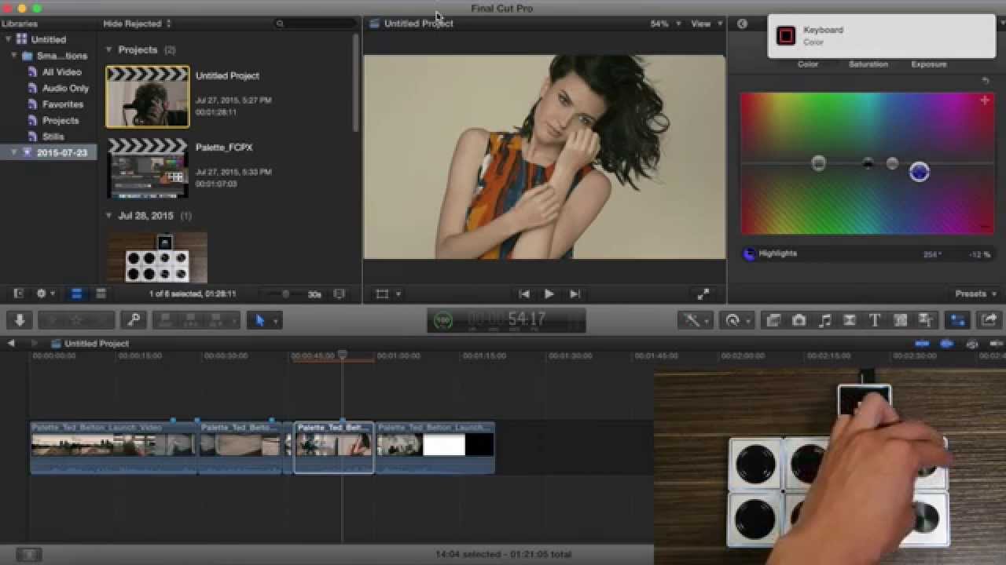
Task: Switch to the Color tab
Action: 808,64
